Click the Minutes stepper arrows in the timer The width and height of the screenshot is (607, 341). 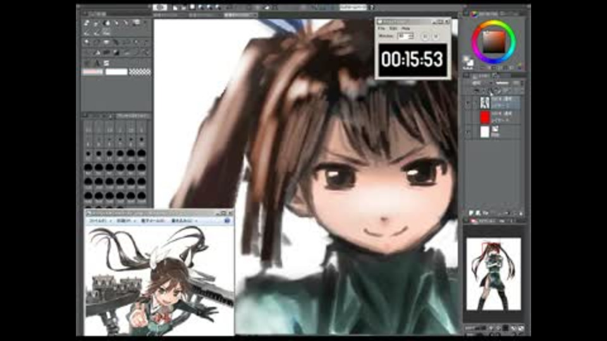pyautogui.click(x=411, y=36)
